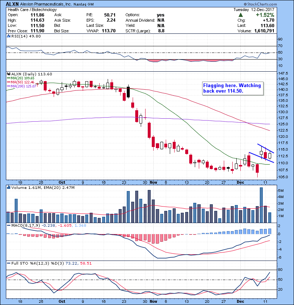Click the Alexion Pharmaceuticals, Inc. company name
The height and width of the screenshot is (305, 294).
tap(46, 4)
